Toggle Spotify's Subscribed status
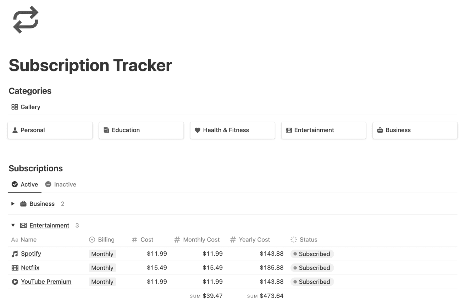Viewport: 471px width, 306px height. pyautogui.click(x=312, y=254)
